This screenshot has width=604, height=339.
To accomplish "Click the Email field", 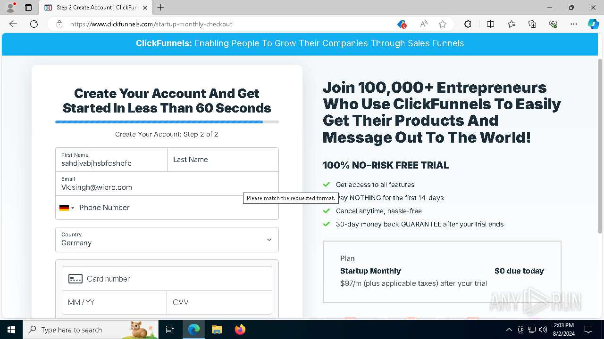I will 167,184.
